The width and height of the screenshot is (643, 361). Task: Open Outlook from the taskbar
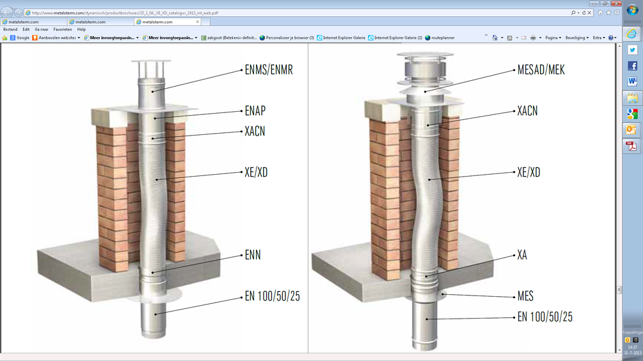click(x=632, y=130)
